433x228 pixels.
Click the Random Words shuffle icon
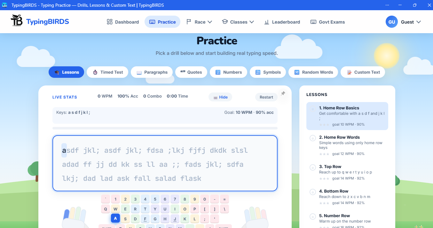coord(297,72)
